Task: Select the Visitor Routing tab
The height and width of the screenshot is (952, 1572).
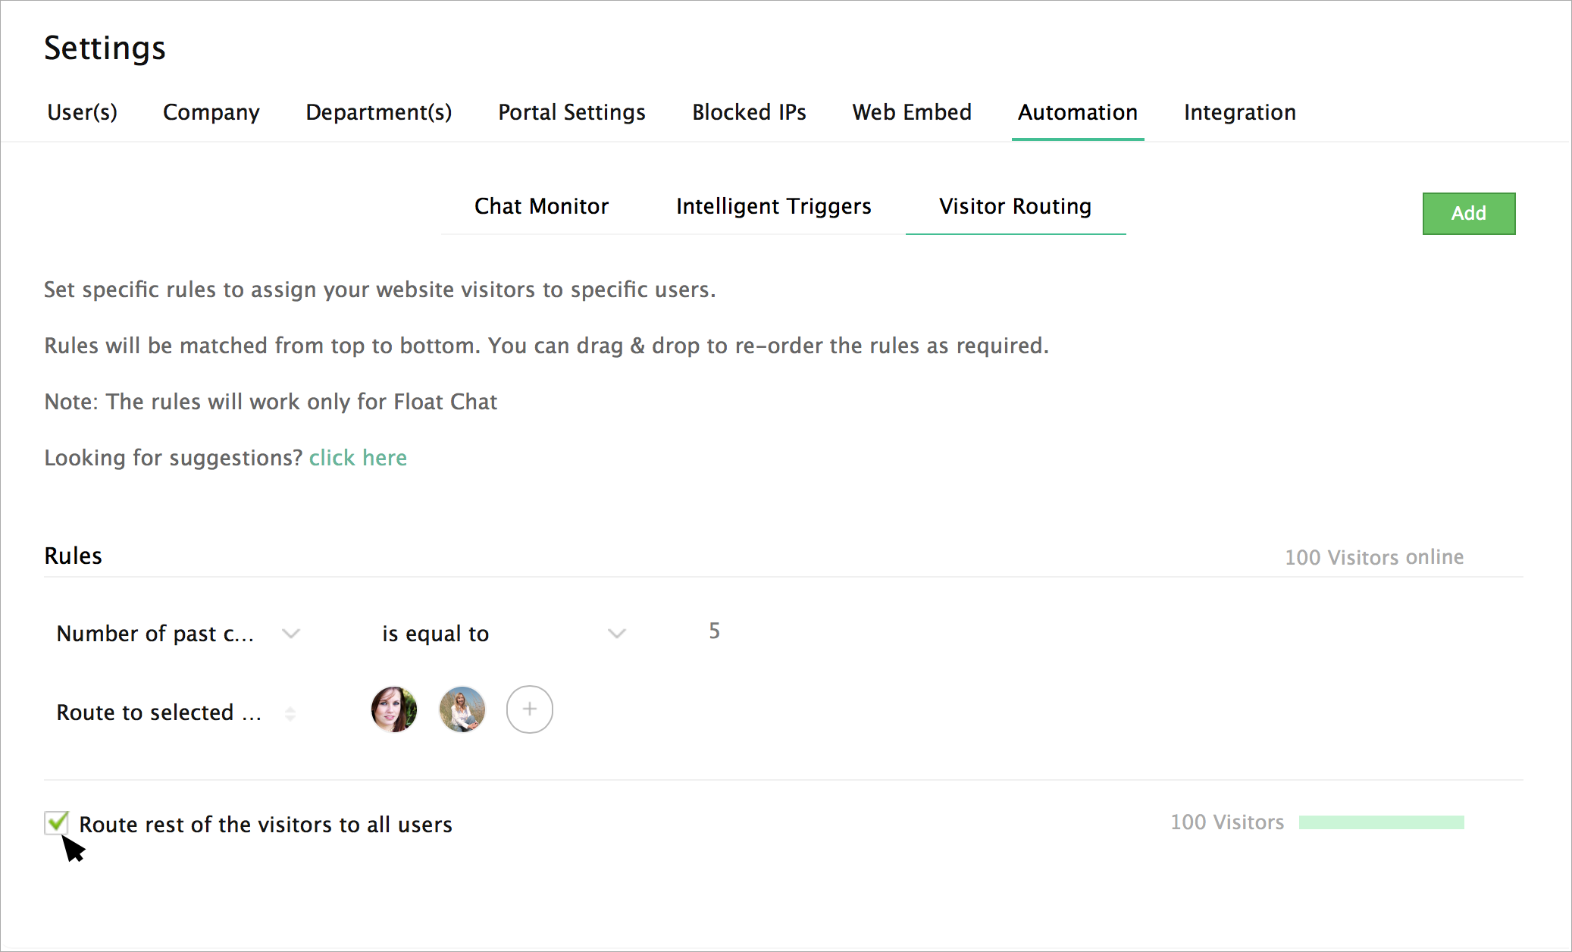Action: click(1015, 206)
